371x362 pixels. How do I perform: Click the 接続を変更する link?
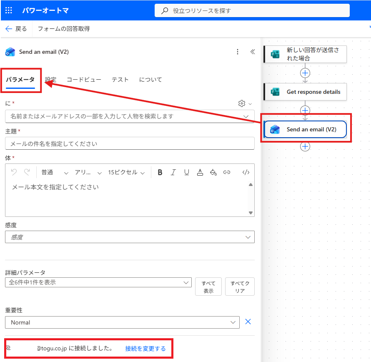[145, 349]
